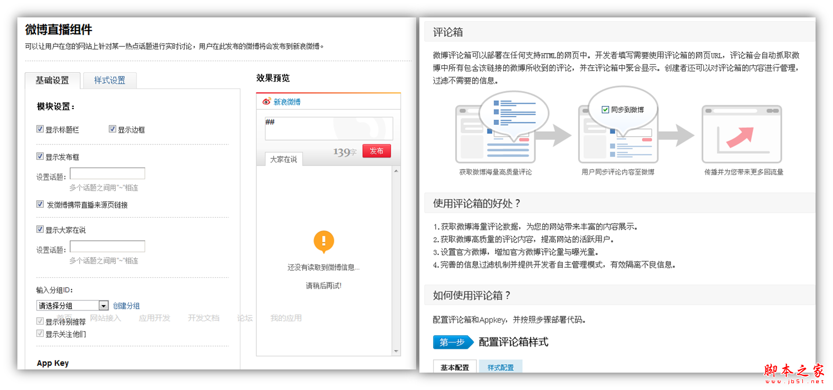
Task: Click the 传播并为您带来更多回流量 chart illustration
Action: 741,135
